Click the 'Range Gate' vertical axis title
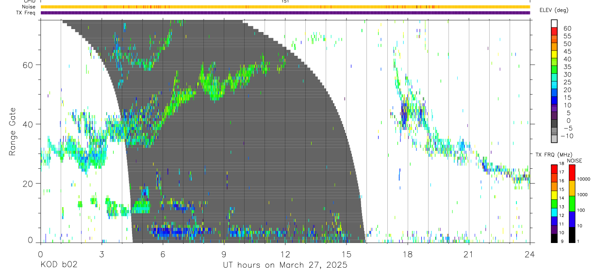Image resolution: width=596 pixels, height=275 pixels. [12, 131]
